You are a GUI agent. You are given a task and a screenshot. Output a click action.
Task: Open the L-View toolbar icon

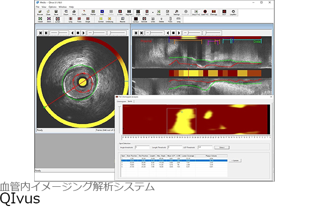(120, 12)
